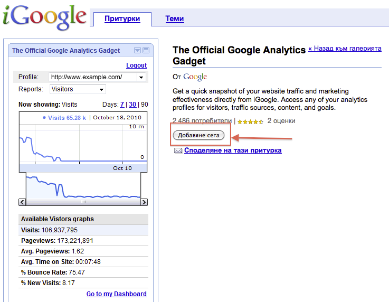Open the Теми tab
The width and height of the screenshot is (389, 302).
tap(175, 19)
